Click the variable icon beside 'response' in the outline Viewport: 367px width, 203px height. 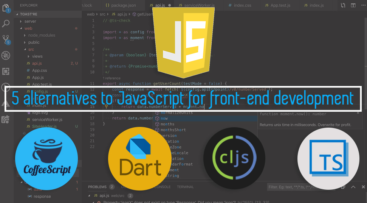30,197
